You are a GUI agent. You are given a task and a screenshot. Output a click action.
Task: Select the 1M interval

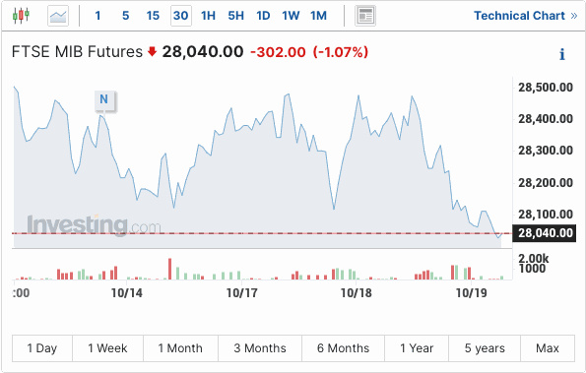(318, 16)
